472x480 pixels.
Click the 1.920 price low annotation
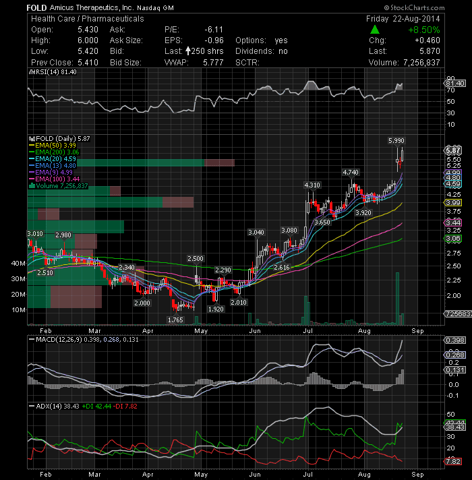[x=216, y=309]
